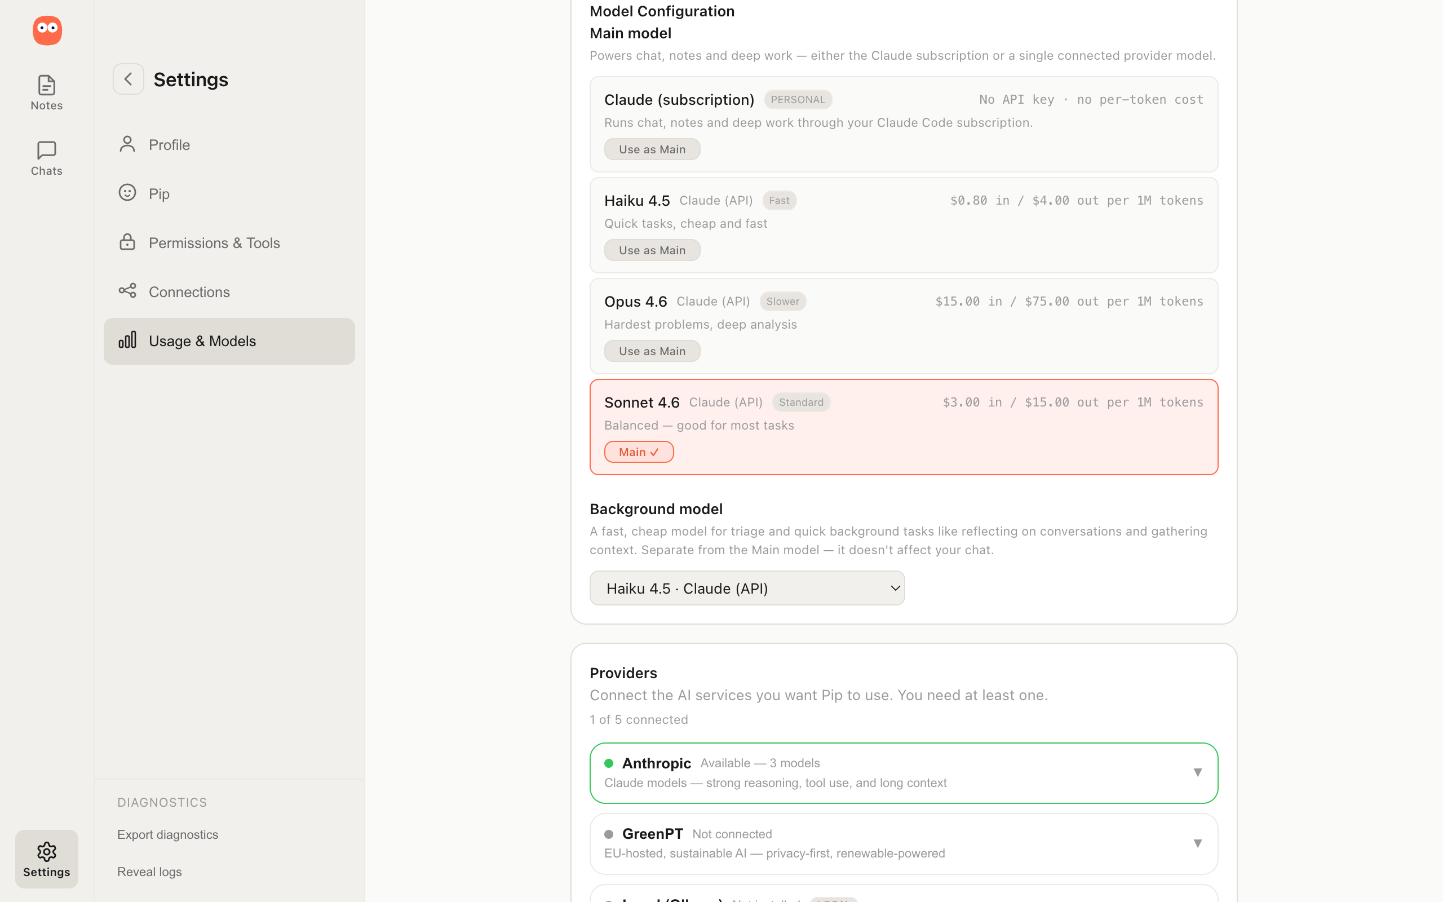Set Claude (subscription) as Main model
The image size is (1443, 902).
click(652, 149)
